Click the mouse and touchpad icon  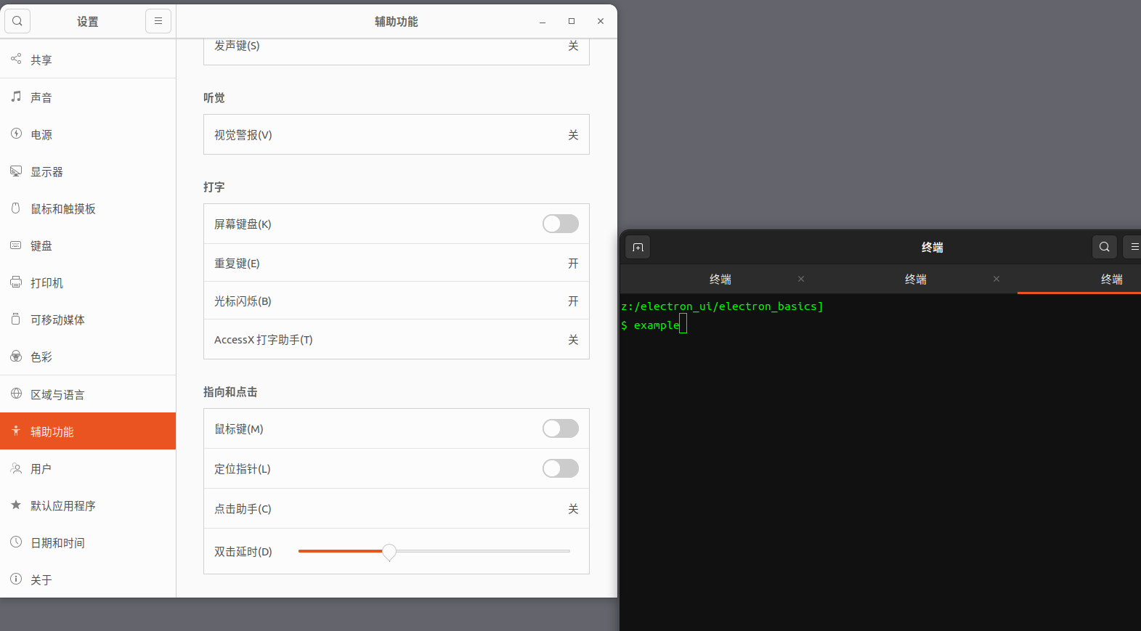click(16, 208)
